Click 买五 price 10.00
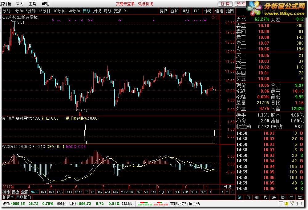 [x=264, y=79]
